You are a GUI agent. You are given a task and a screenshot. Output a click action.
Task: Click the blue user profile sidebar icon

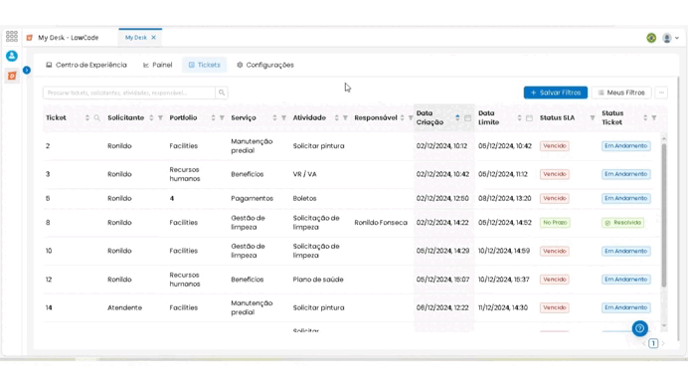click(x=12, y=56)
